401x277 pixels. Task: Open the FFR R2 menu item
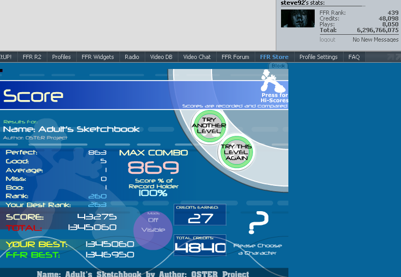click(32, 57)
